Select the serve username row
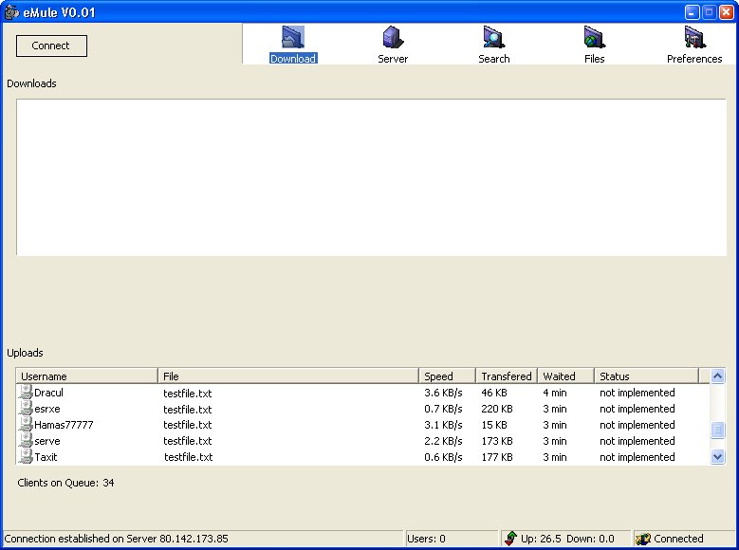This screenshot has height=550, width=739. click(47, 441)
